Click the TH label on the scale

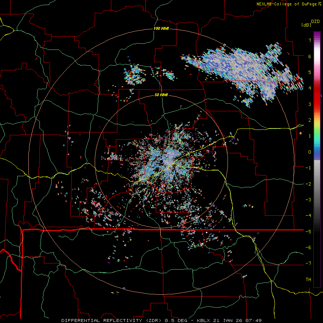pos(308,279)
